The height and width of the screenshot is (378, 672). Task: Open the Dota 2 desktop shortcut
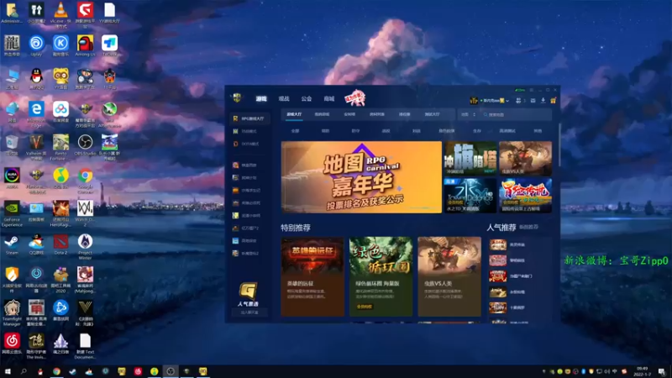coord(60,244)
